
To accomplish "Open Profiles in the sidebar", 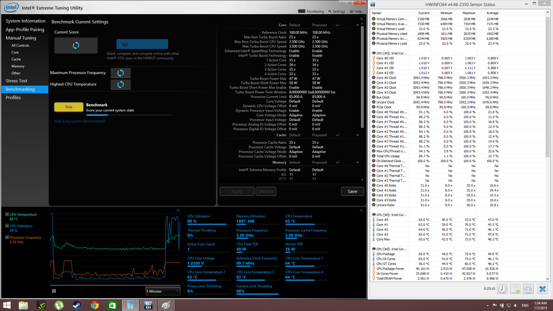I will point(13,98).
